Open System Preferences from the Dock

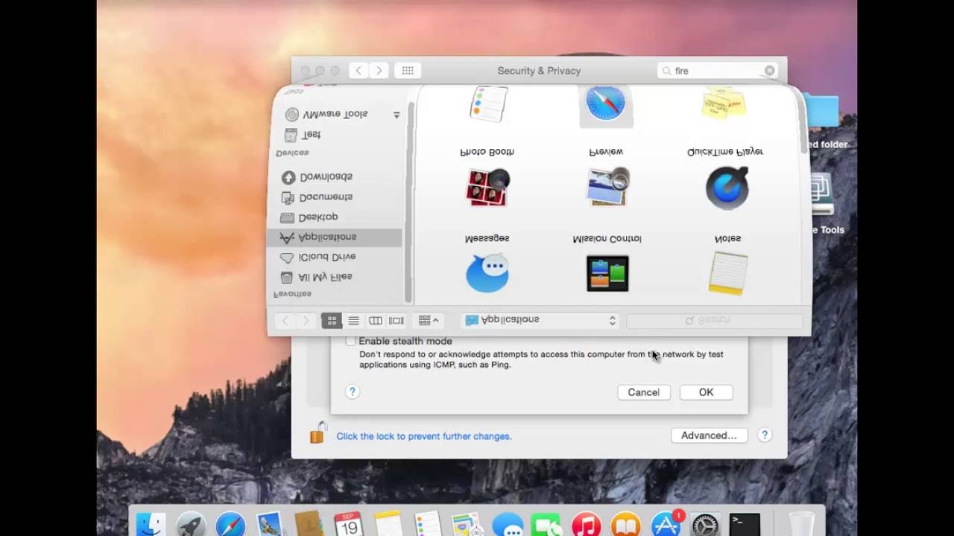click(704, 526)
